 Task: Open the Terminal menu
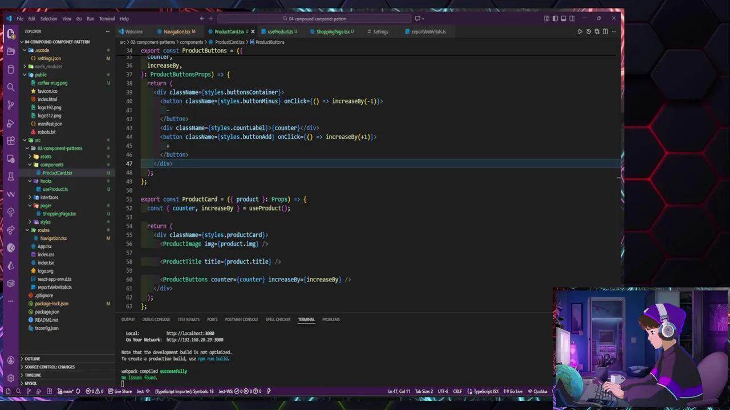click(107, 19)
